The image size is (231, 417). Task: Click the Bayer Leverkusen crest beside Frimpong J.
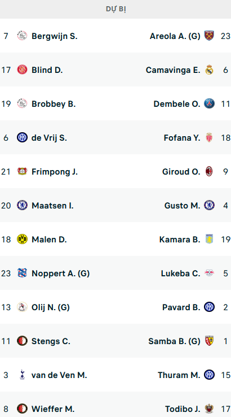(x=23, y=171)
